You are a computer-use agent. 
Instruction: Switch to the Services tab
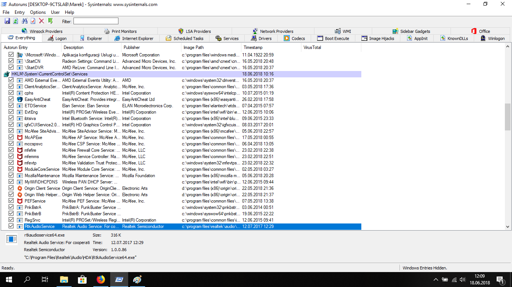227,38
